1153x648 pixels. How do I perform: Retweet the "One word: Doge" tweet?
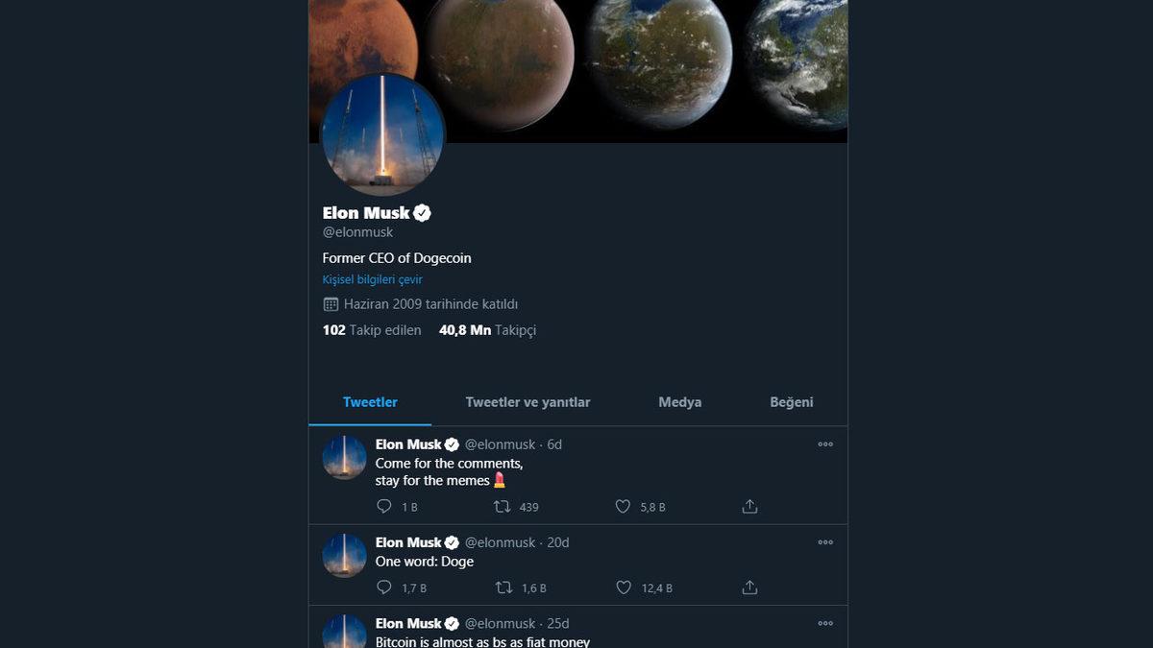[x=500, y=587]
